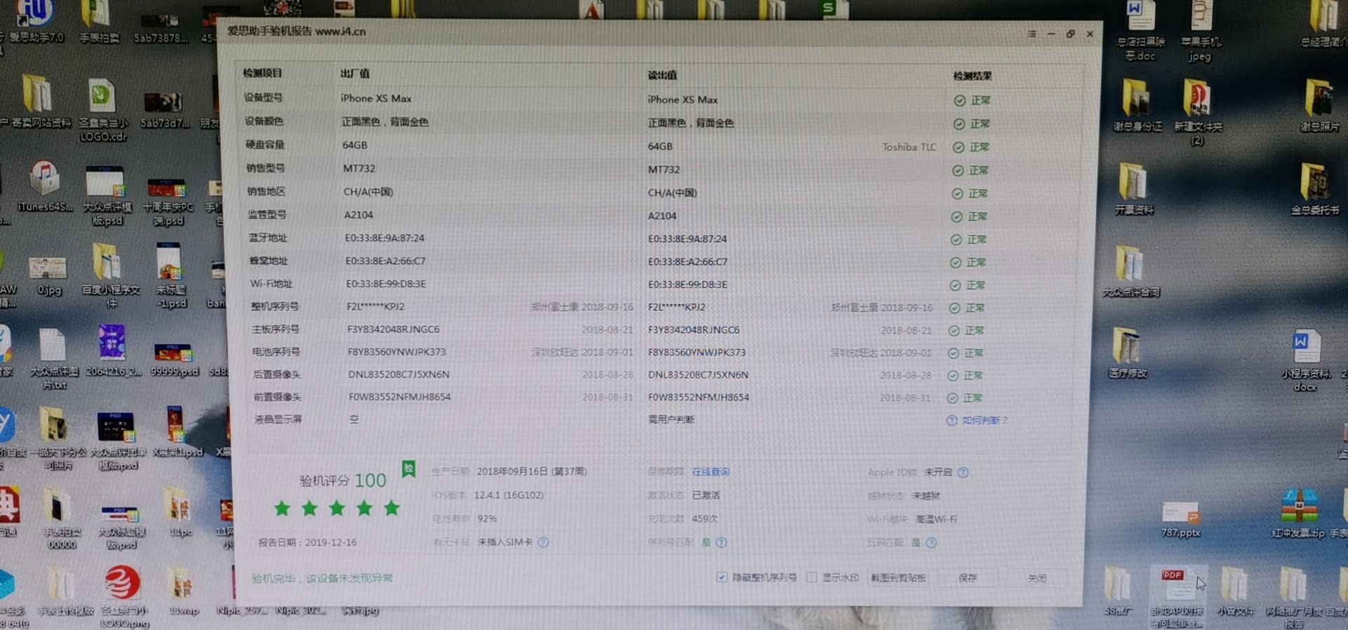Viewport: 1348px width, 630px height.
Task: Click 后置摄像头 factory serial DNL835208C7J5XN6N
Action: tap(399, 374)
